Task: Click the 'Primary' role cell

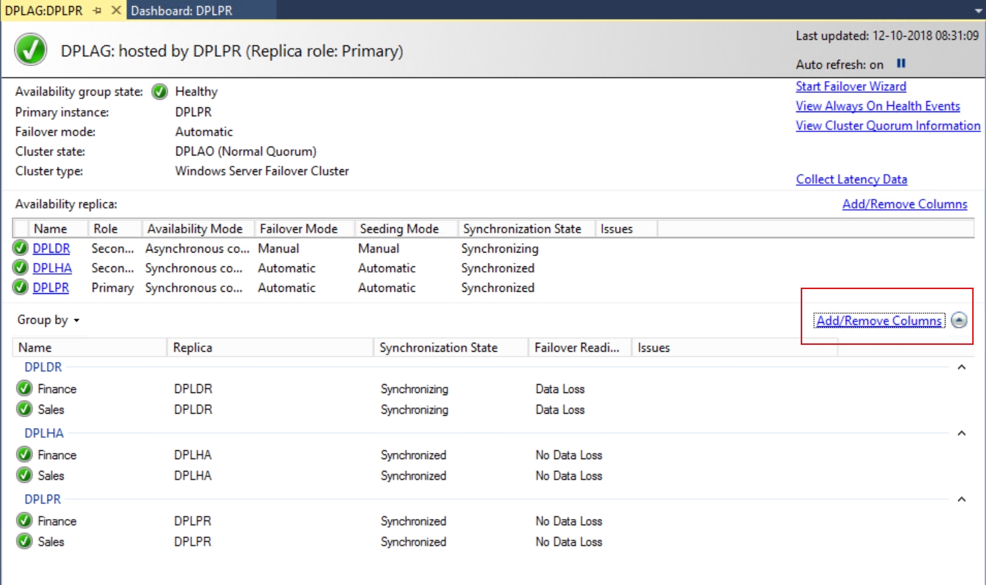Action: pos(112,288)
